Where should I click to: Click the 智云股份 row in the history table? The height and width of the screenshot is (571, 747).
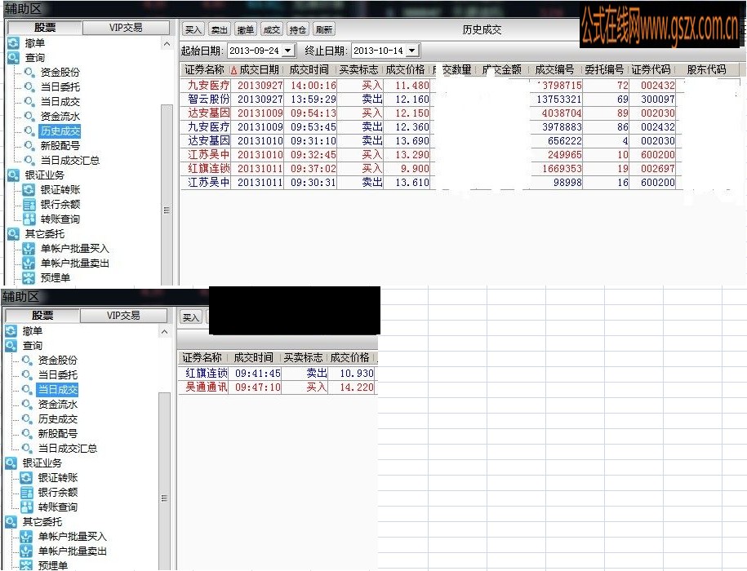(x=429, y=100)
